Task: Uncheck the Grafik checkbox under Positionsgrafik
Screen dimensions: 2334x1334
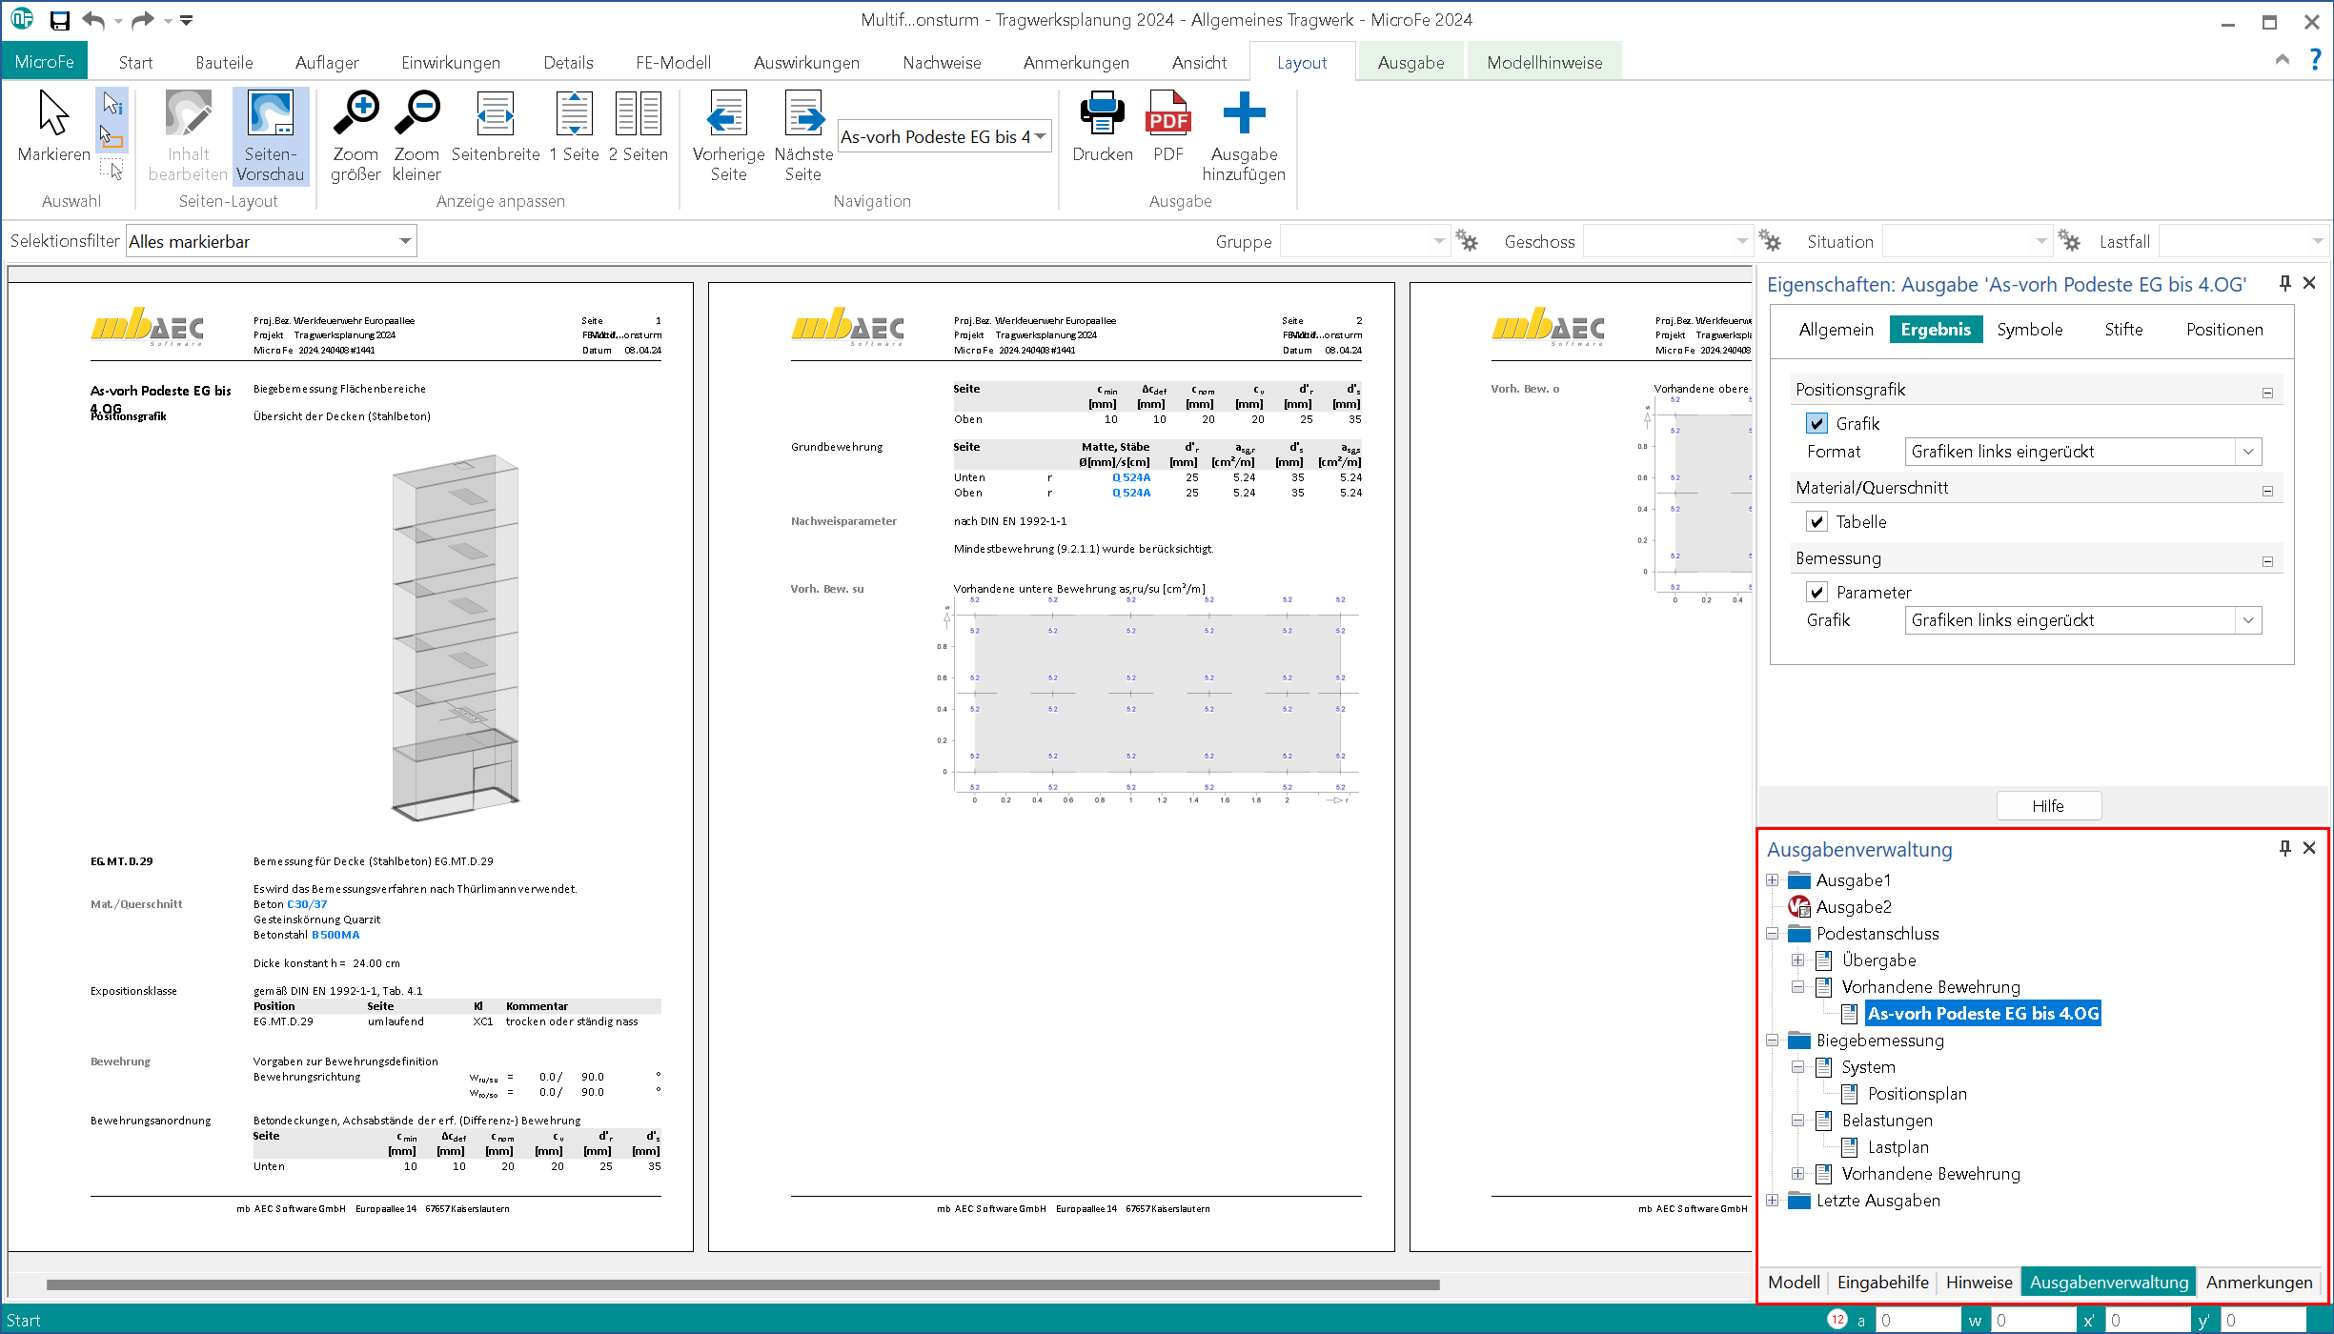Action: click(1816, 424)
